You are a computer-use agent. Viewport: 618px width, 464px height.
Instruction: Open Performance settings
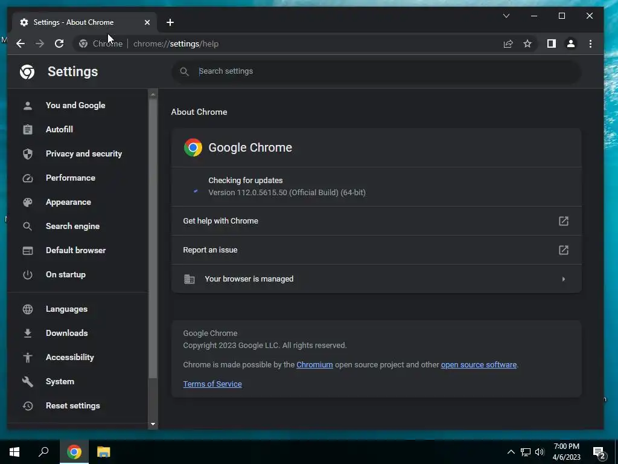(x=70, y=178)
